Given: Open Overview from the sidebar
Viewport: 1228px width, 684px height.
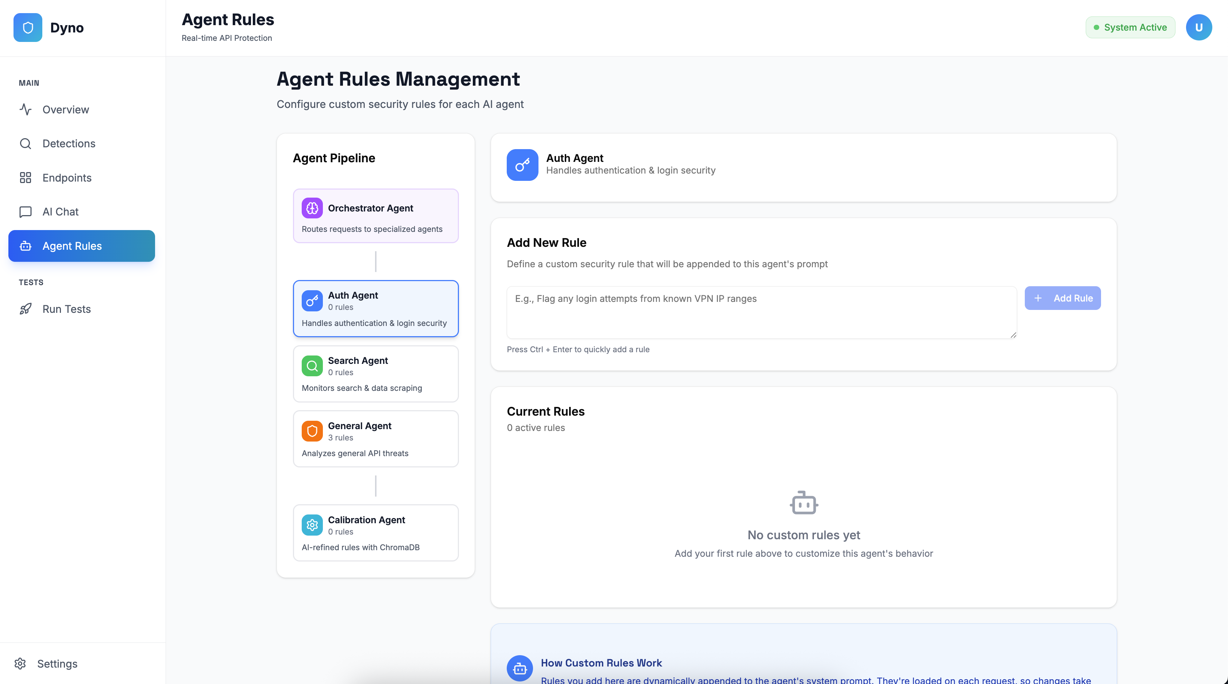Looking at the screenshot, I should [x=65, y=109].
